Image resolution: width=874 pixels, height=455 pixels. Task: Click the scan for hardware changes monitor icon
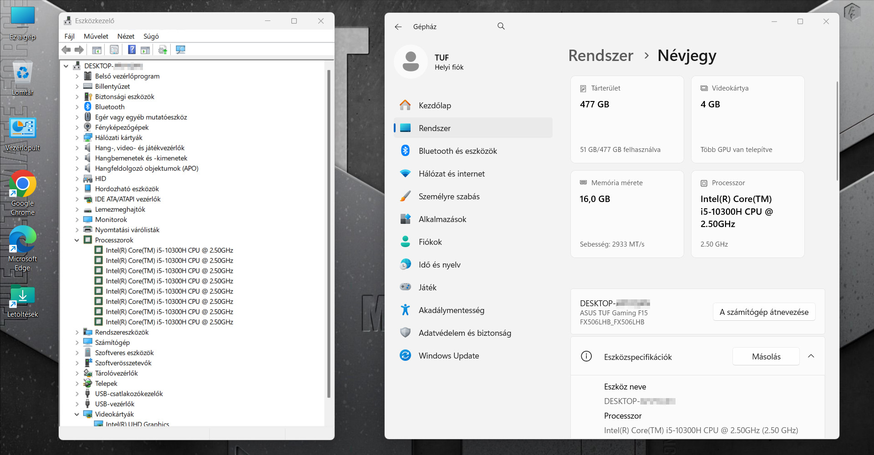(181, 50)
